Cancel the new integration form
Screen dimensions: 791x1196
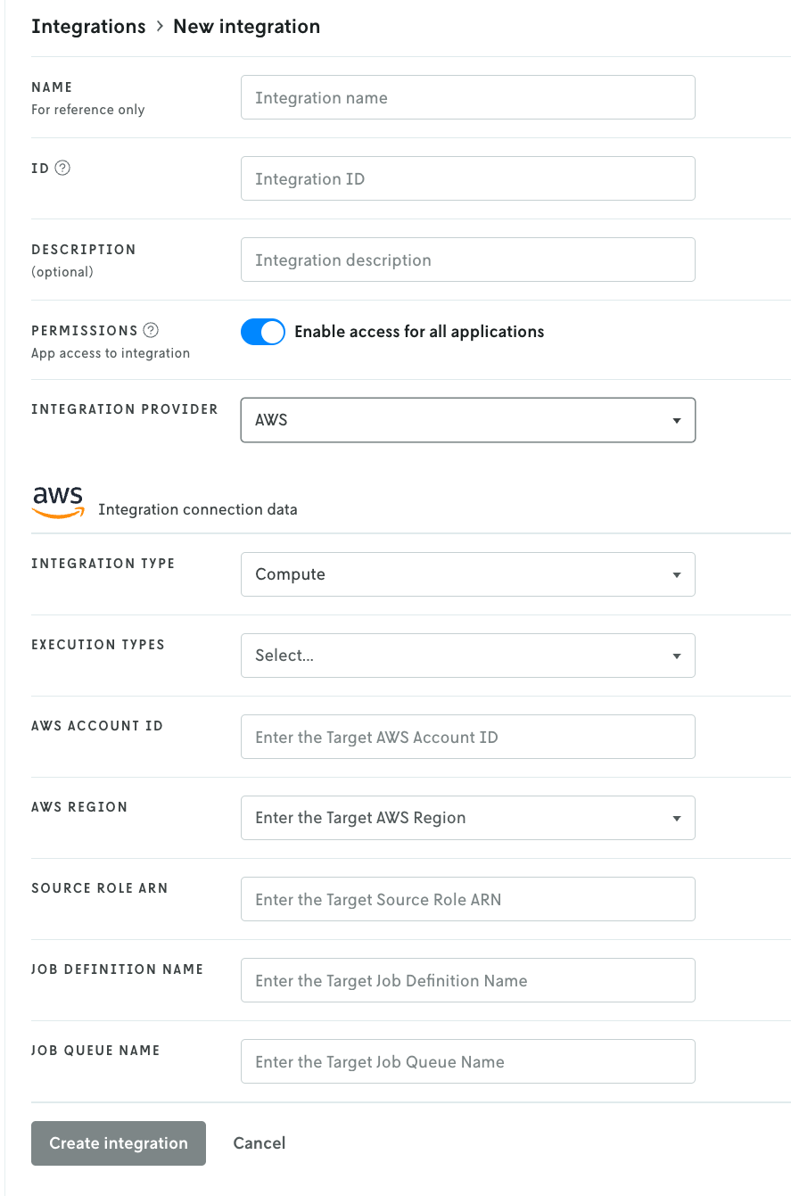click(259, 1142)
